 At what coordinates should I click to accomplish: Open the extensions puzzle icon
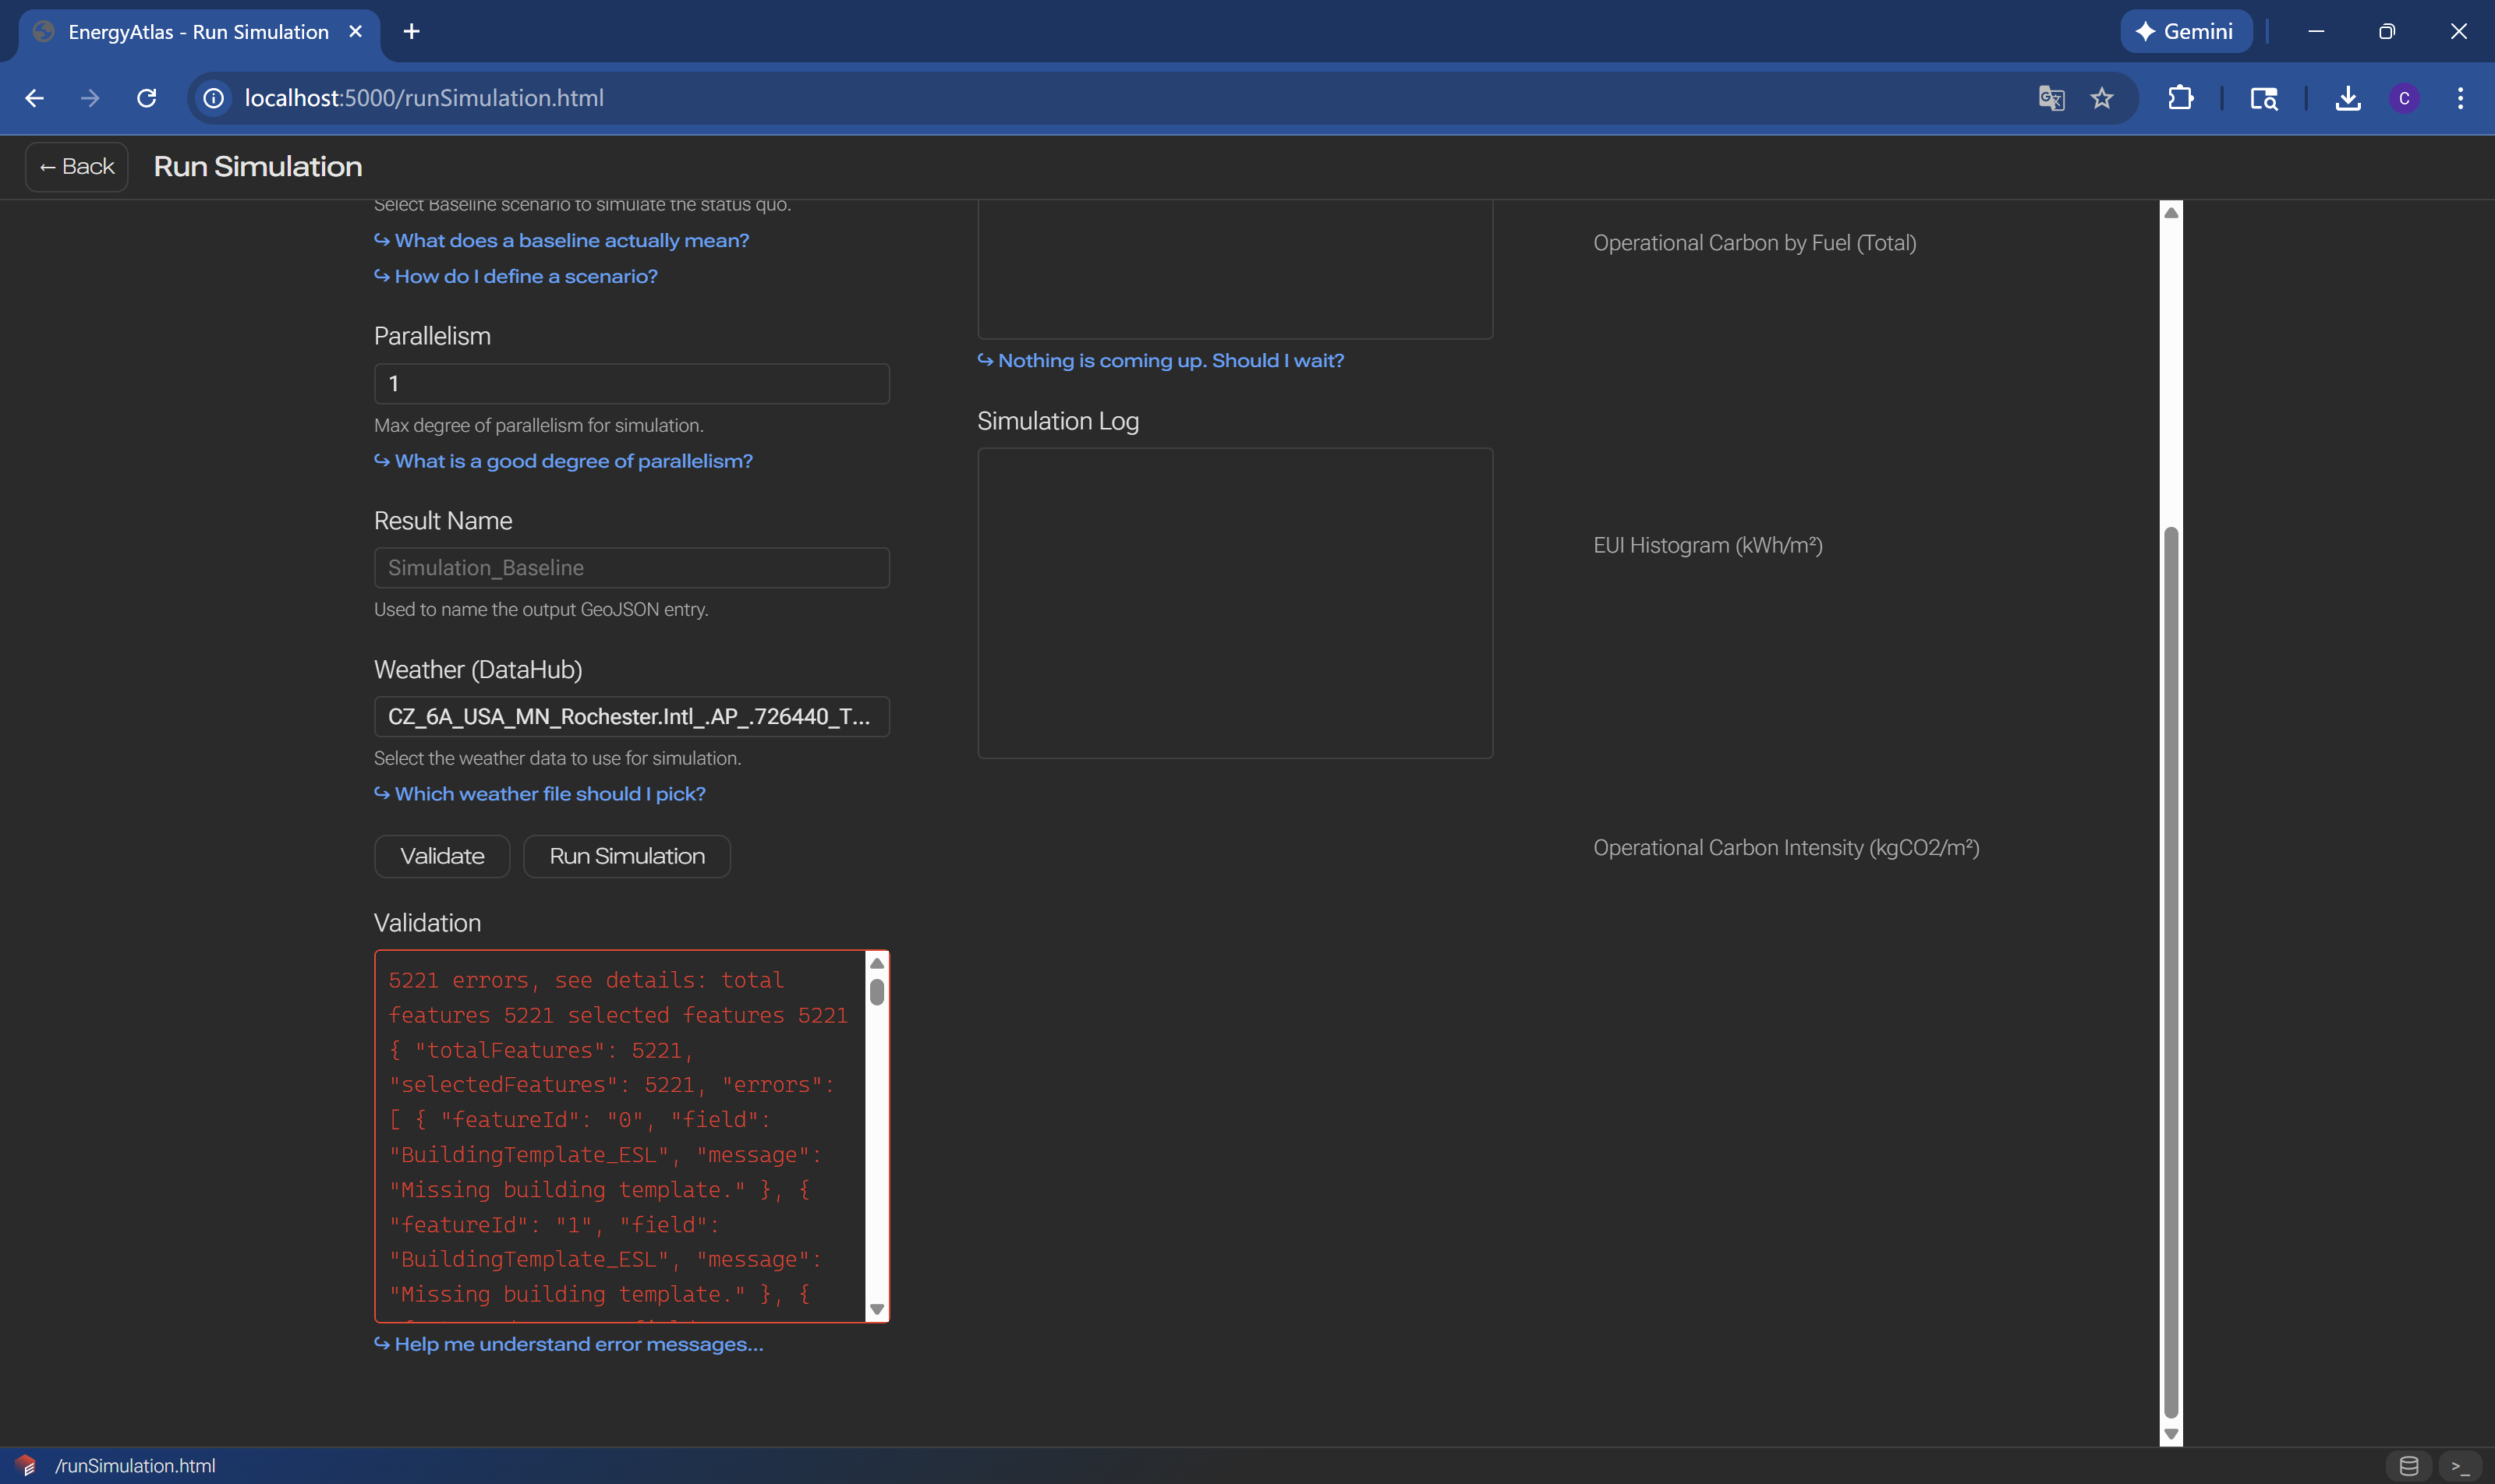(2180, 98)
